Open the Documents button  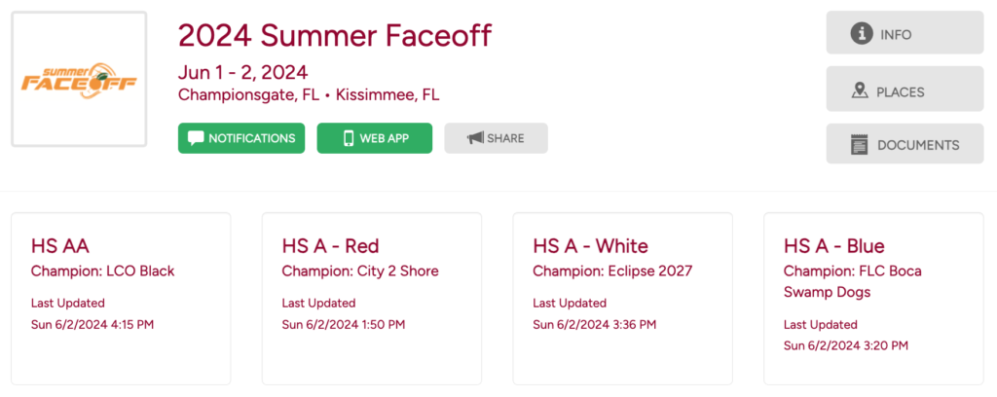tap(905, 145)
